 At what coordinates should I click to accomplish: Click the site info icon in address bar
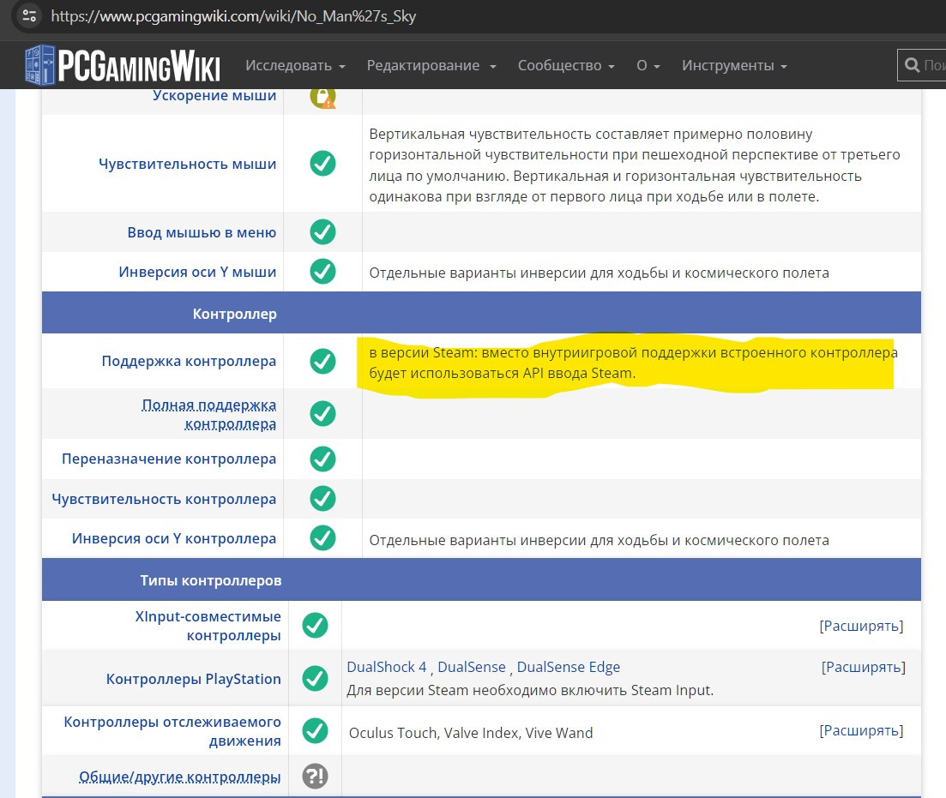(29, 15)
